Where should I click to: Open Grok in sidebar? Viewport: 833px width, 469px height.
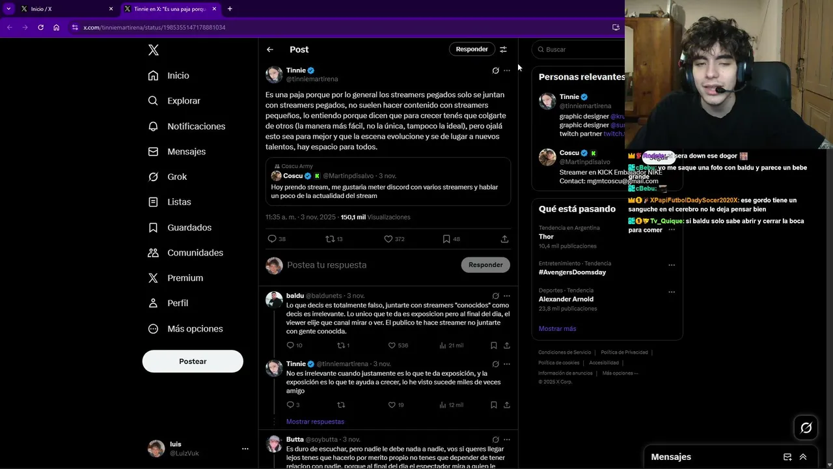(167, 177)
